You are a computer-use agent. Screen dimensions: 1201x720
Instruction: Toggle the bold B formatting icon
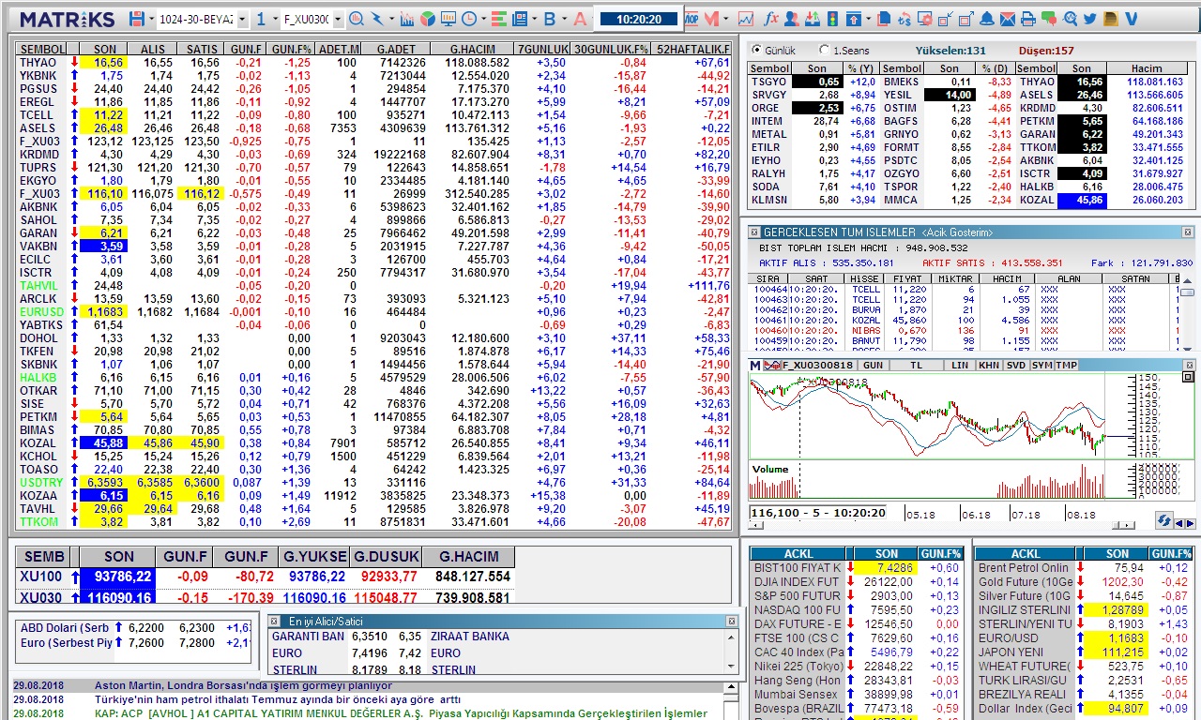549,19
